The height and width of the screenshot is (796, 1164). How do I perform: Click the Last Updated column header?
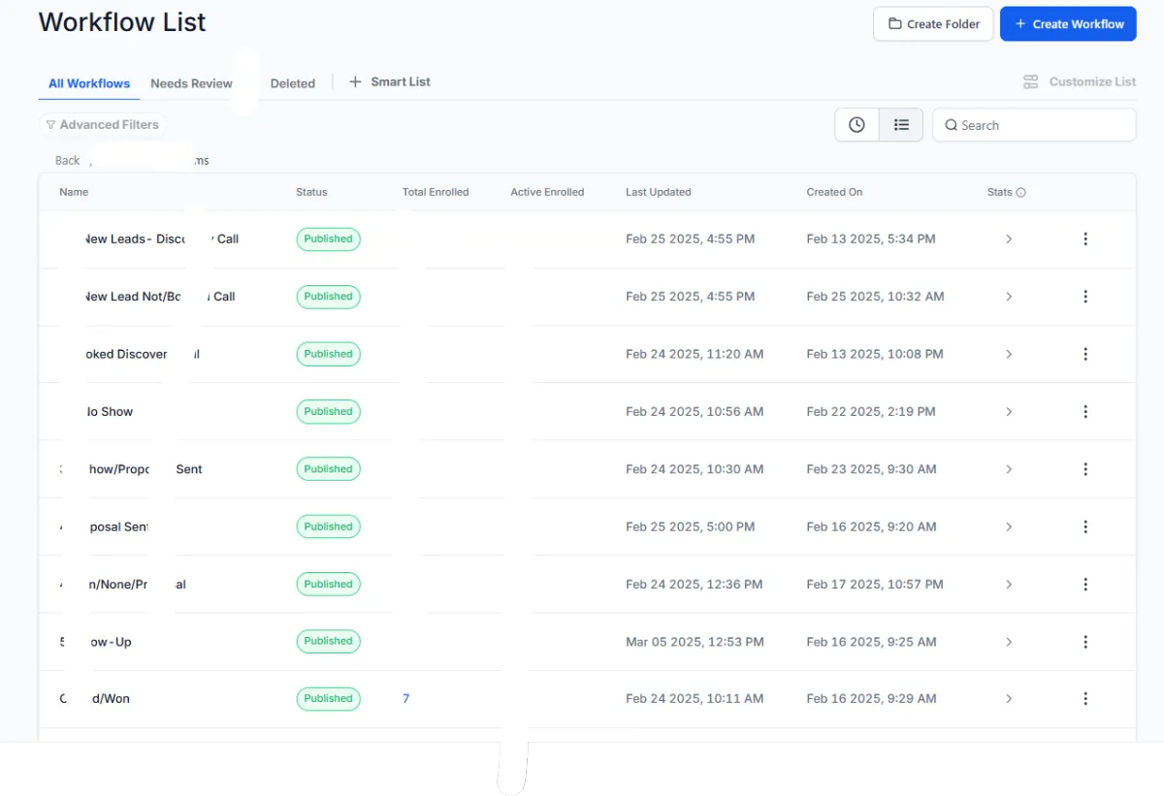pyautogui.click(x=658, y=192)
